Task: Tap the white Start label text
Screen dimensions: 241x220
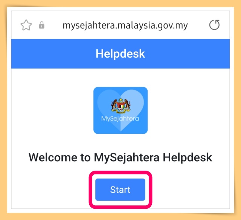Action: pyautogui.click(x=120, y=189)
